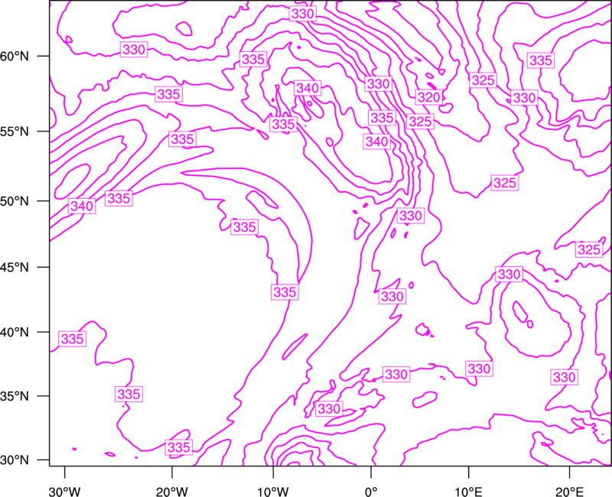This screenshot has height=497, width=612.
Task: Select the 0° longitude axis label
Action: 370,492
